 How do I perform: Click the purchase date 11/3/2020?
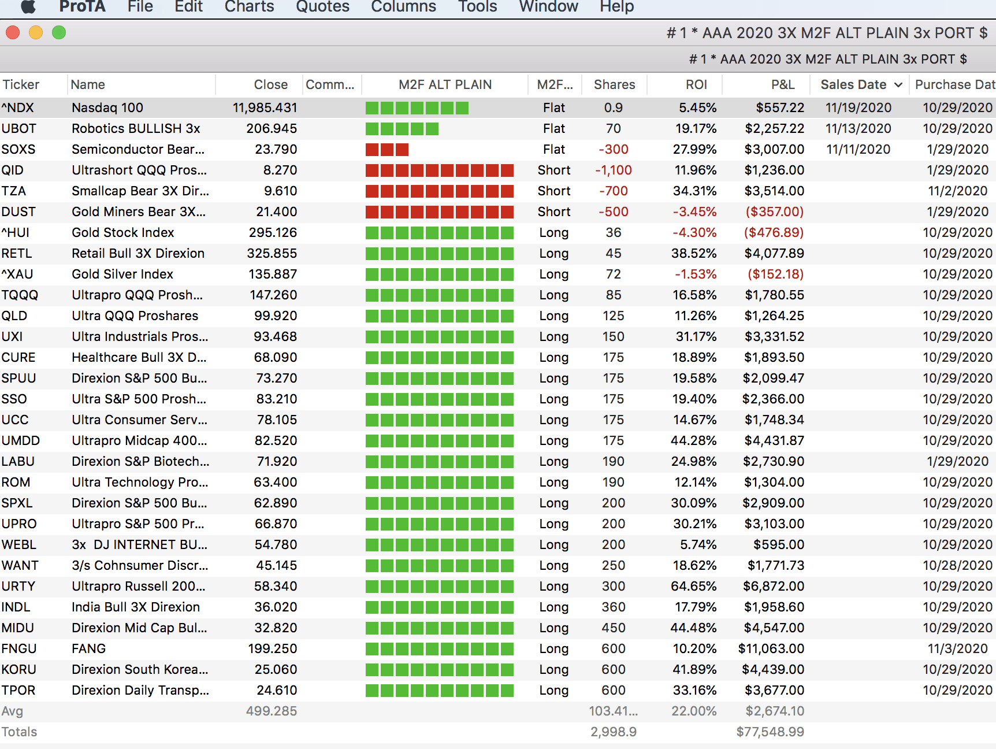(x=957, y=649)
